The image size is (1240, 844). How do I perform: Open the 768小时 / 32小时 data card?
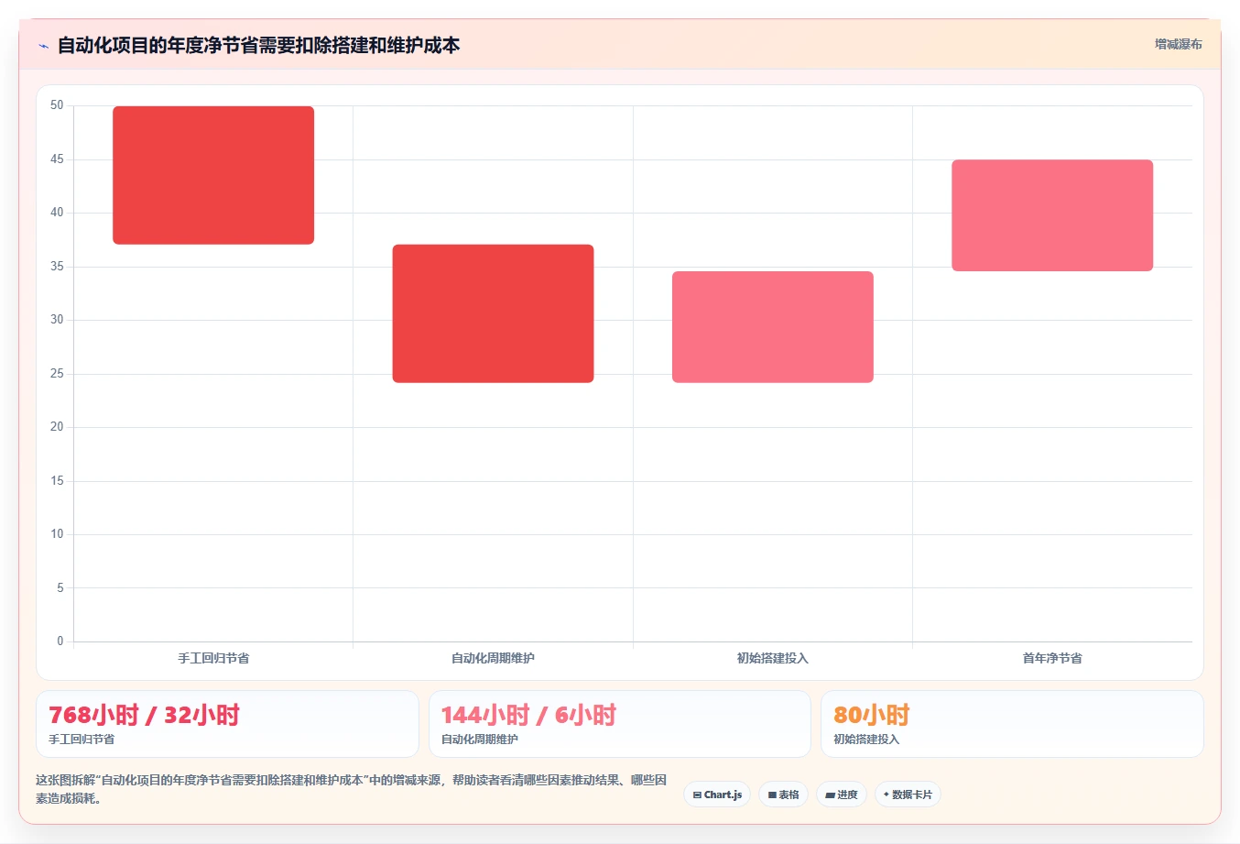227,724
